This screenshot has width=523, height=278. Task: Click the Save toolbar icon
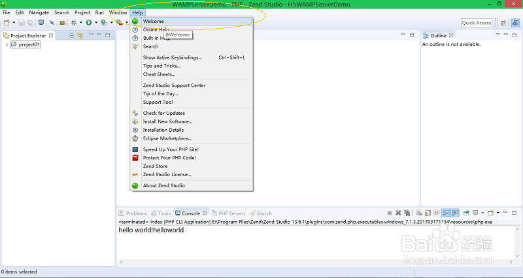tap(22, 23)
